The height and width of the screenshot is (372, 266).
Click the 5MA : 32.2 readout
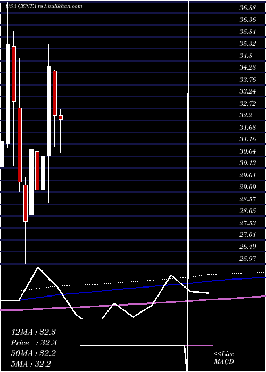(31, 364)
